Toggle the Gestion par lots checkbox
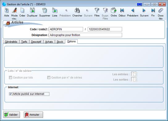Image resolution: width=168 pixels, height=121 pixels. 10,77
